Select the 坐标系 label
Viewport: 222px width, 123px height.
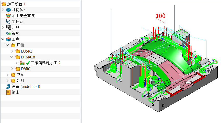17,22
